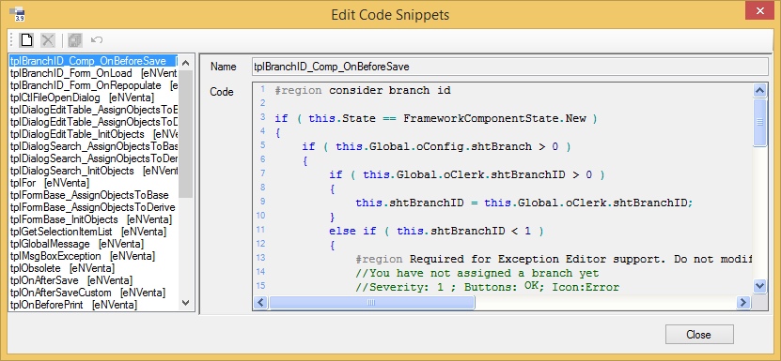Select tplFormBase_AssignObjectsToBase snippet
This screenshot has width=781, height=361.
(x=93, y=195)
